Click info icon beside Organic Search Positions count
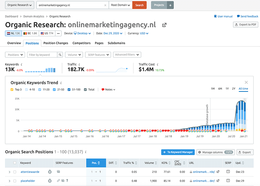 [86, 152]
